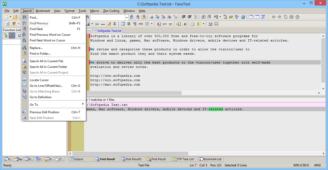Click the Chrome browser preview icon
This screenshot has height=170, width=328.
click(14, 24)
